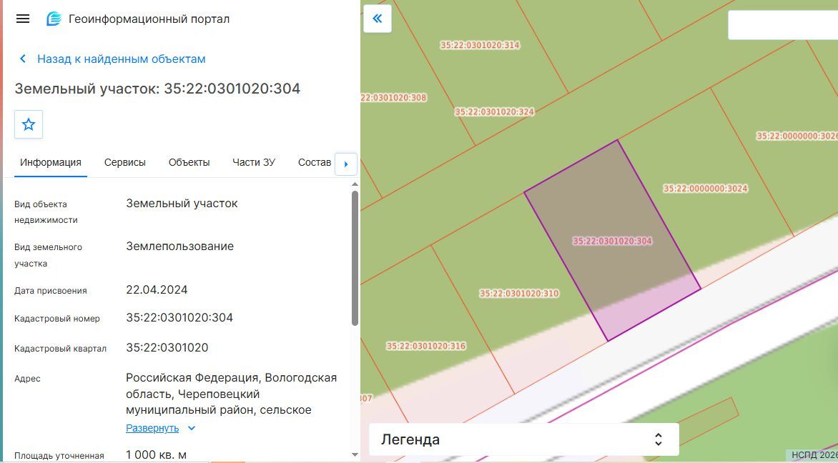Click the parcel heading Земельный участок: 35:22:0301020:304
Image resolution: width=838 pixels, height=463 pixels.
157,89
